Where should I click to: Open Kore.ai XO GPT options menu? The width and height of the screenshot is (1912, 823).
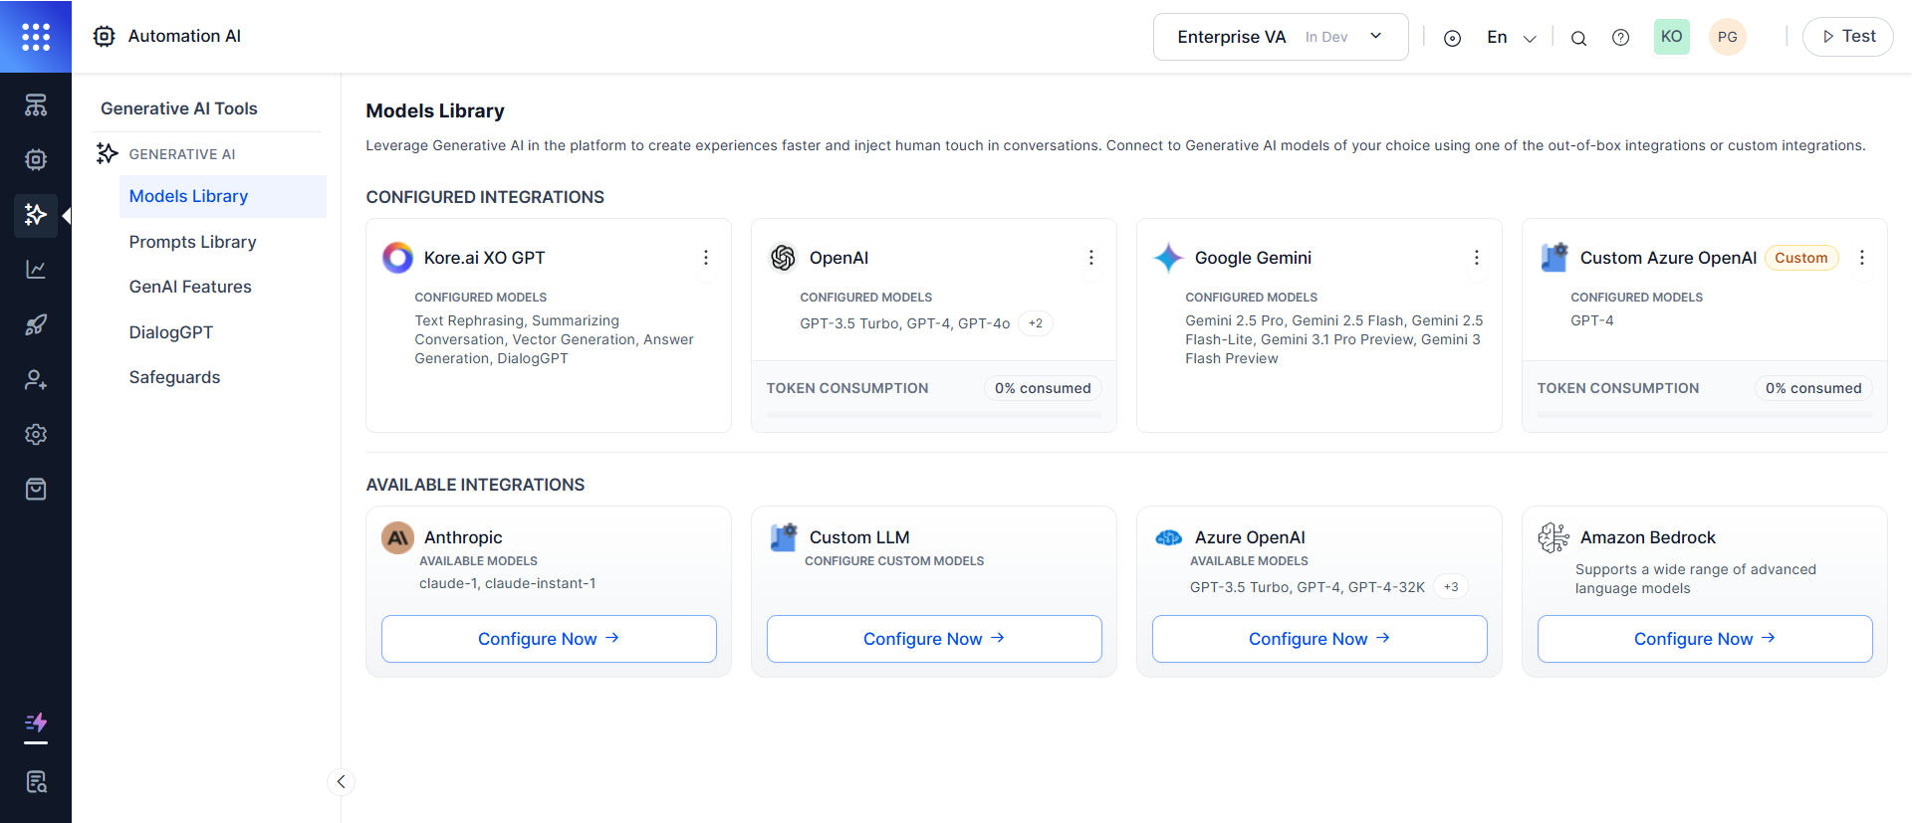pos(705,258)
